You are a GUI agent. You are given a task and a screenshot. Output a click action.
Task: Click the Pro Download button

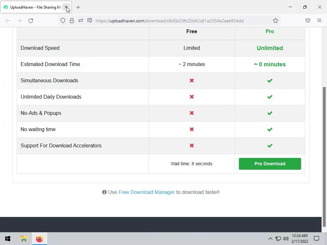pos(270,164)
